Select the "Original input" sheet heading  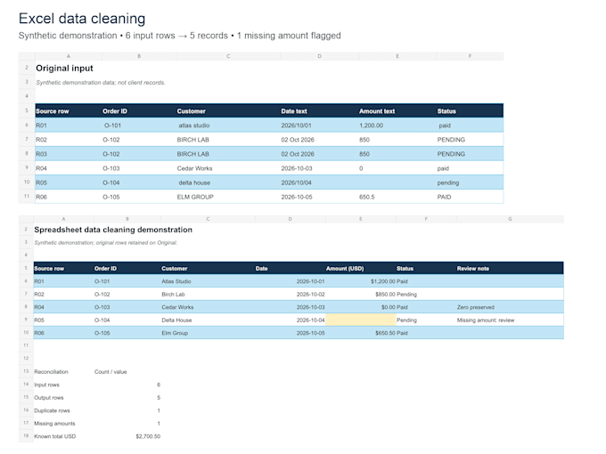click(x=64, y=69)
